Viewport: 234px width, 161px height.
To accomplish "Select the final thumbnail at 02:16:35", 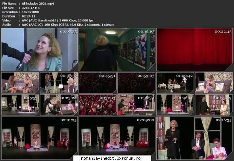I will (x=195, y=138).
